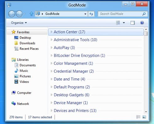Open the Videos library
This screenshot has width=154, height=124.
pyautogui.click(x=24, y=82)
